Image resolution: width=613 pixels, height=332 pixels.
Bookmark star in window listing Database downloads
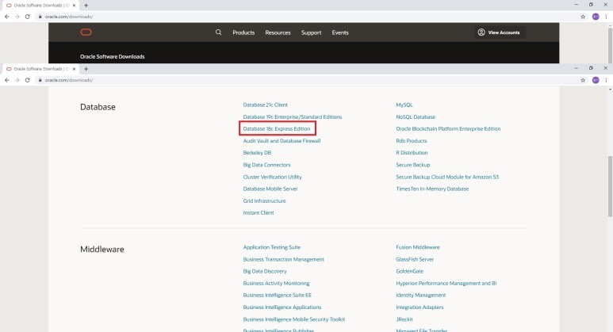click(x=583, y=80)
